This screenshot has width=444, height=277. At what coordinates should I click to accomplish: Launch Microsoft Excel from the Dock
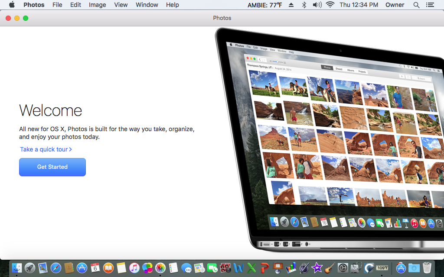[251, 267]
